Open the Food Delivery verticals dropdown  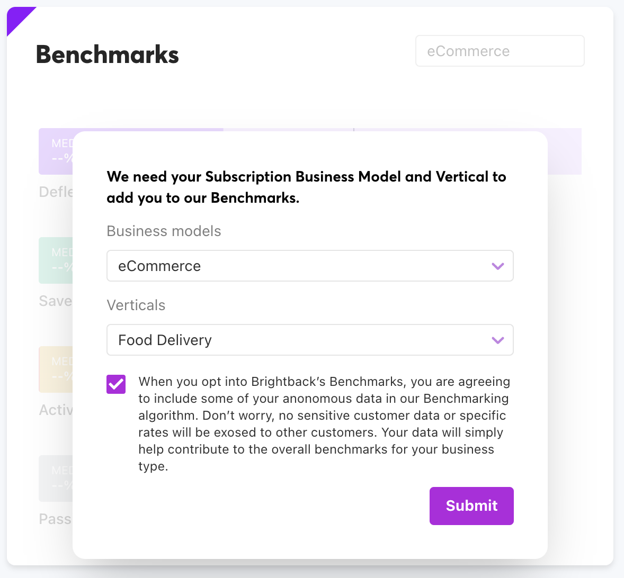click(x=310, y=340)
